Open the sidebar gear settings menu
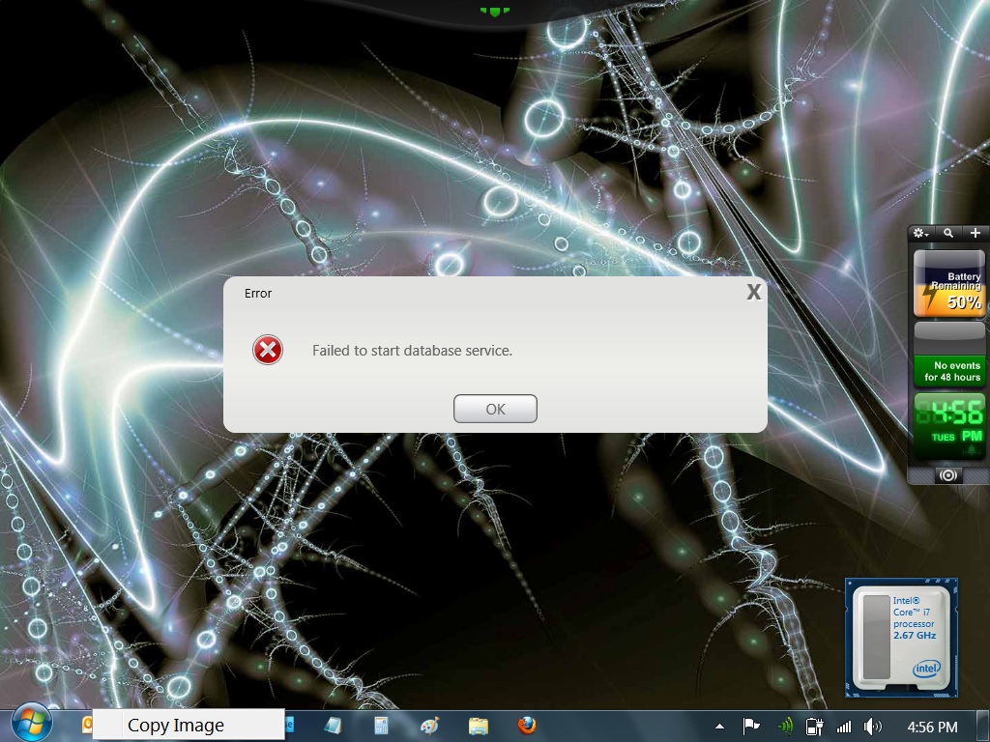Viewport: 990px width, 742px height. click(920, 233)
